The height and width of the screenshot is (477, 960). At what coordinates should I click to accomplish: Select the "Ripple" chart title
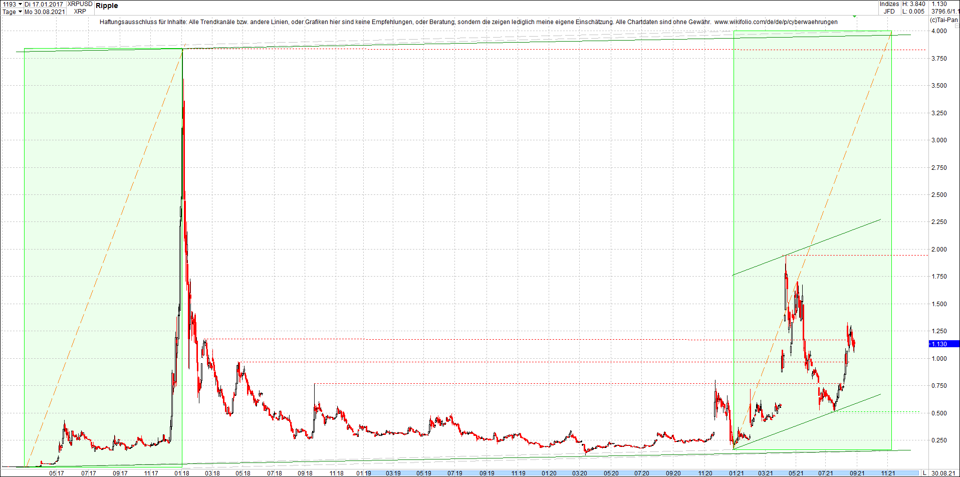point(108,6)
